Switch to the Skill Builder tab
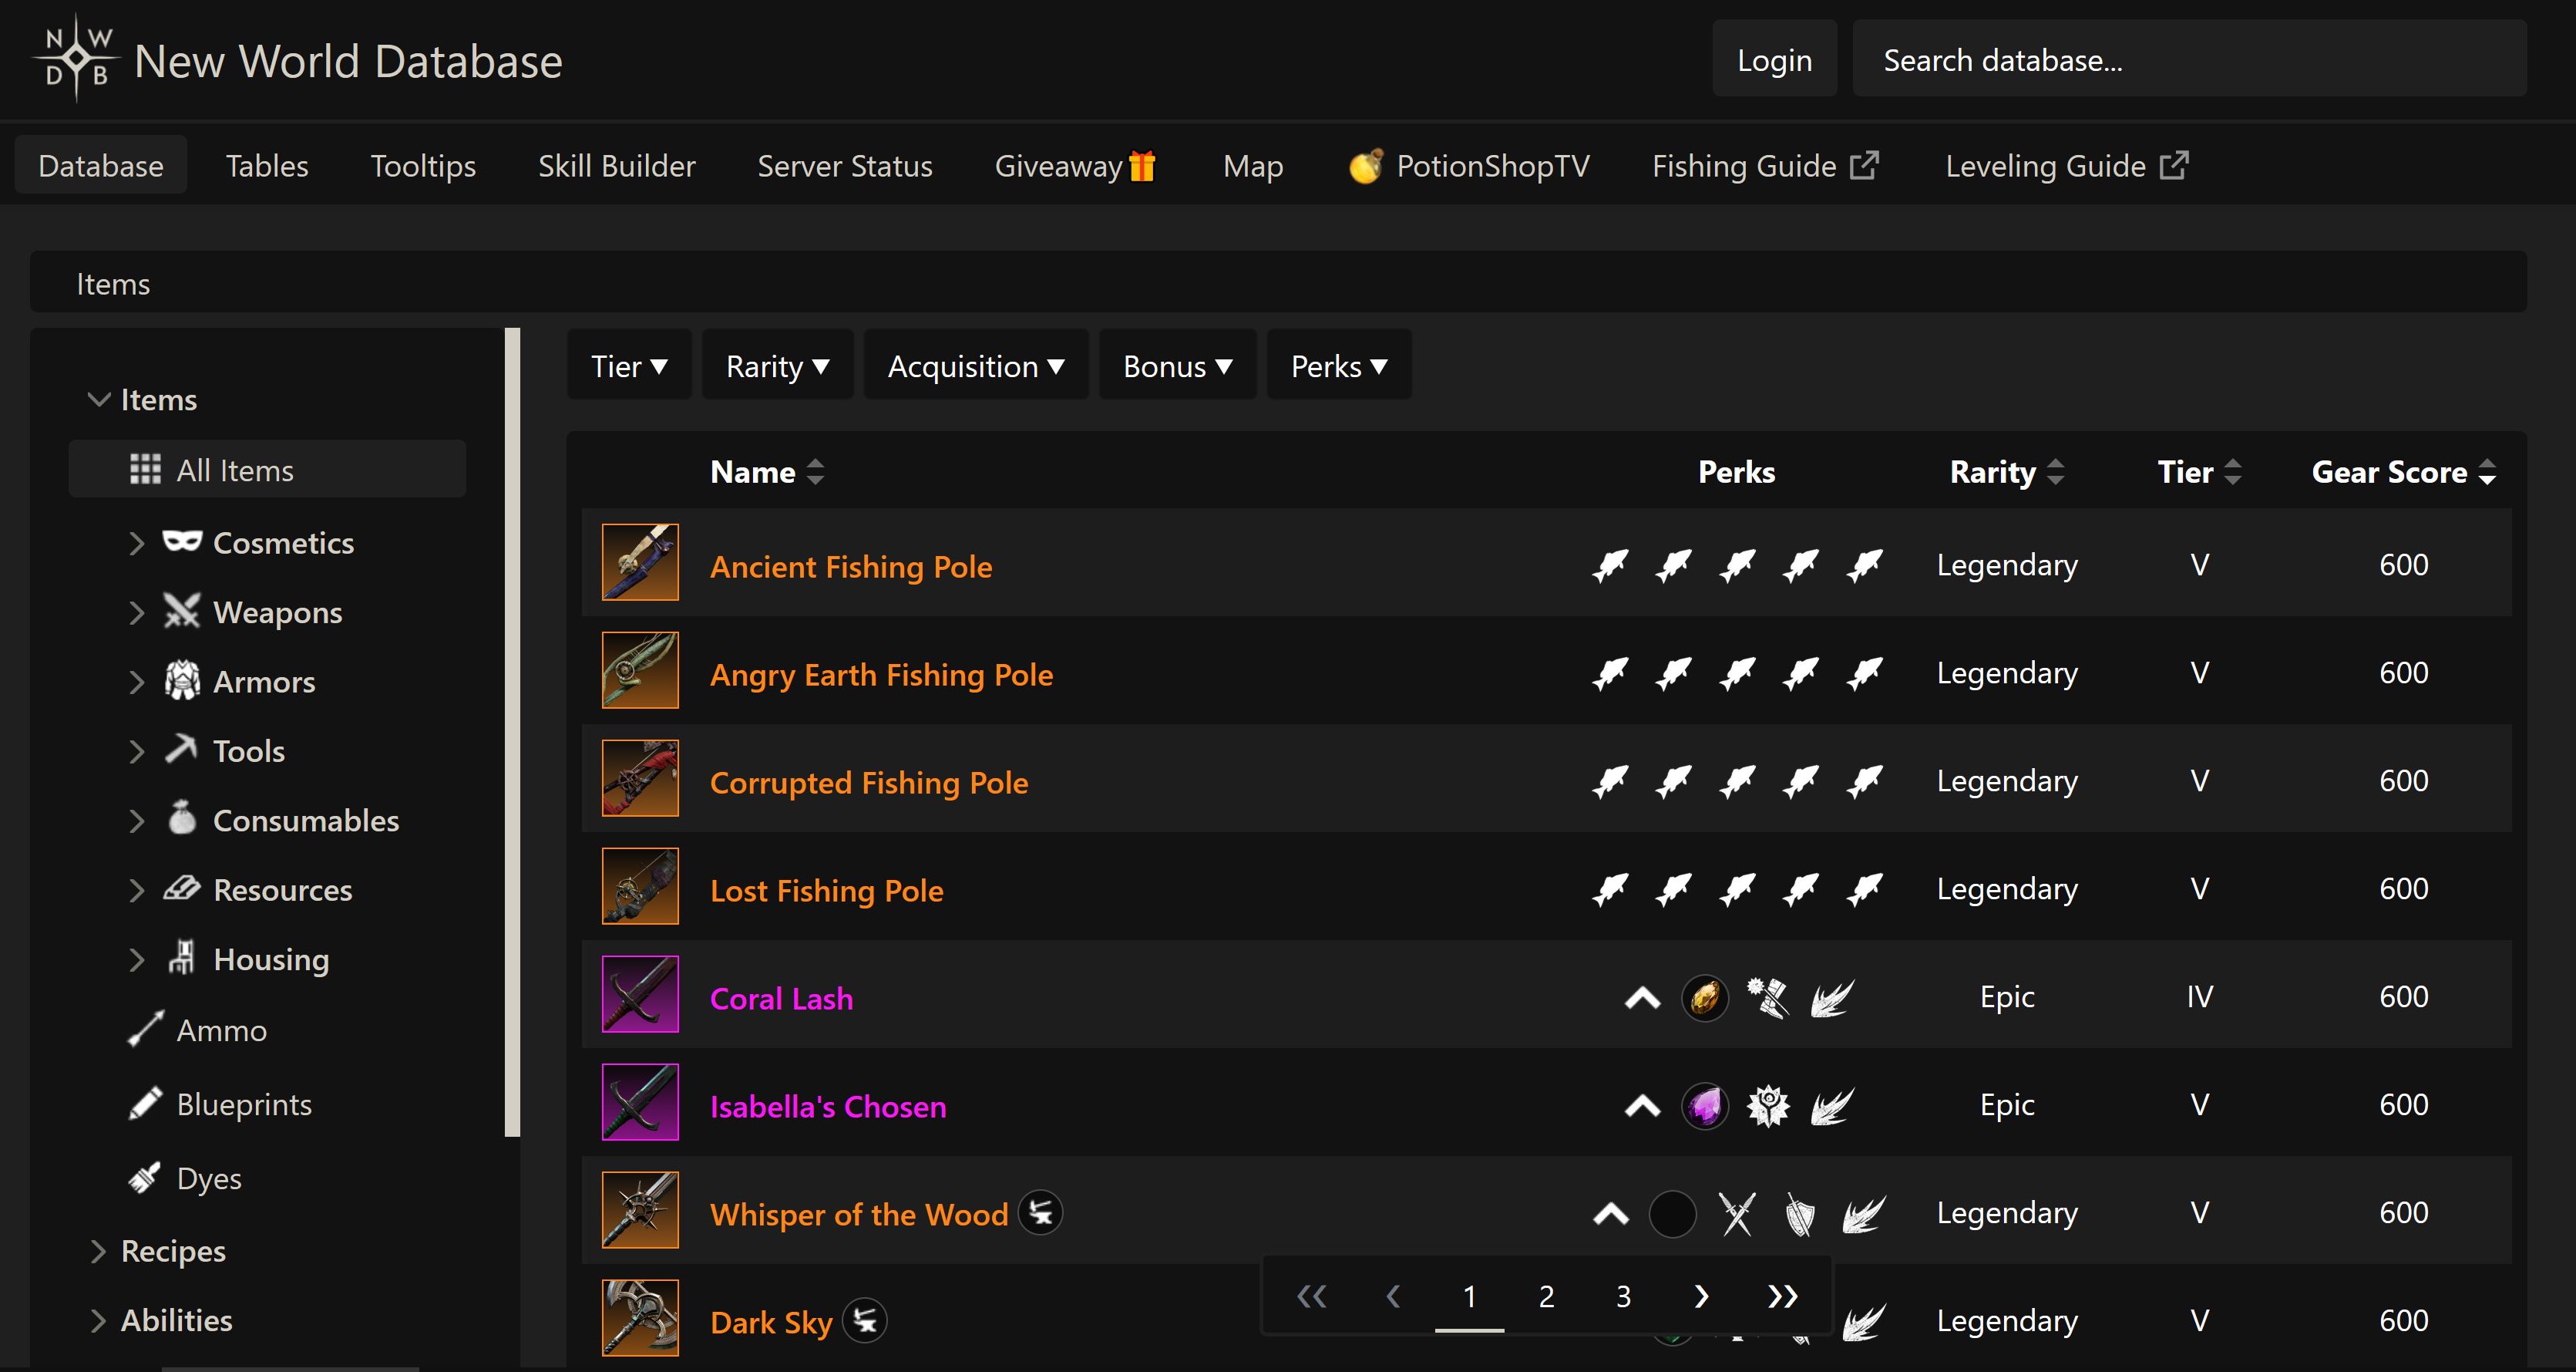 [616, 166]
